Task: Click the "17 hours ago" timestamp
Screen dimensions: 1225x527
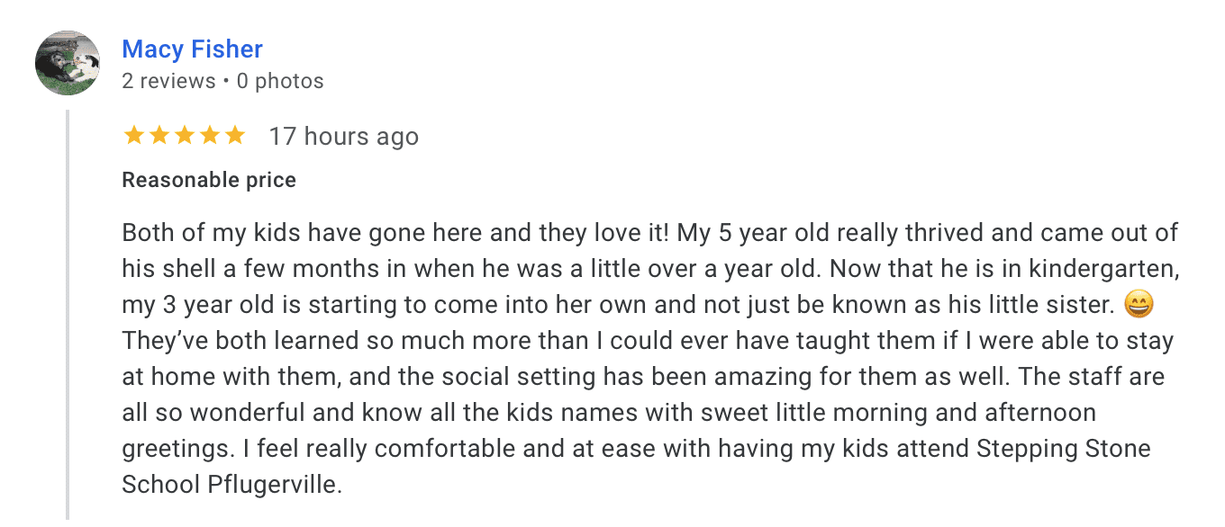Action: tap(343, 137)
